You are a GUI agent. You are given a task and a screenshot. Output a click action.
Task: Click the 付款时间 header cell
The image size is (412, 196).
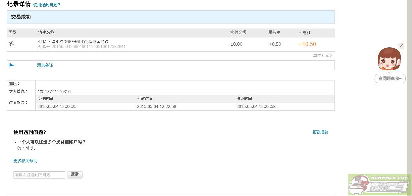(145, 99)
